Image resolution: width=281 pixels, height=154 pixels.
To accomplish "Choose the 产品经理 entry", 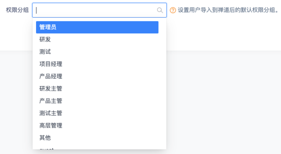I will pyautogui.click(x=51, y=76).
